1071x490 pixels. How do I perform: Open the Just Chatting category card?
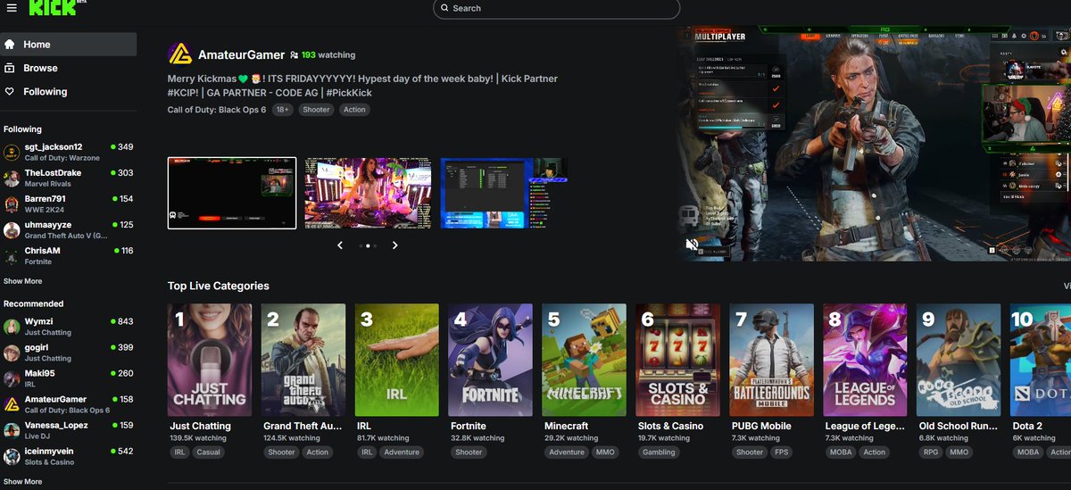(210, 360)
